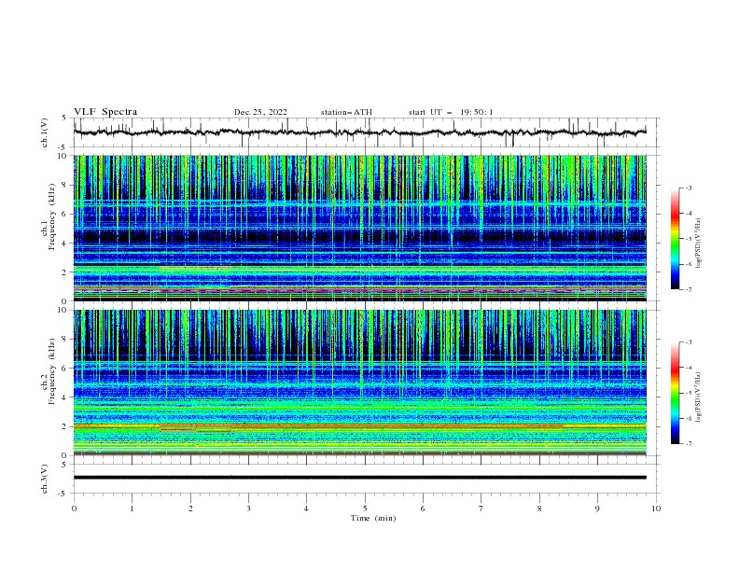The image size is (739, 571).
Task: Click the "VLF Spectra" title text
Action: coord(105,112)
